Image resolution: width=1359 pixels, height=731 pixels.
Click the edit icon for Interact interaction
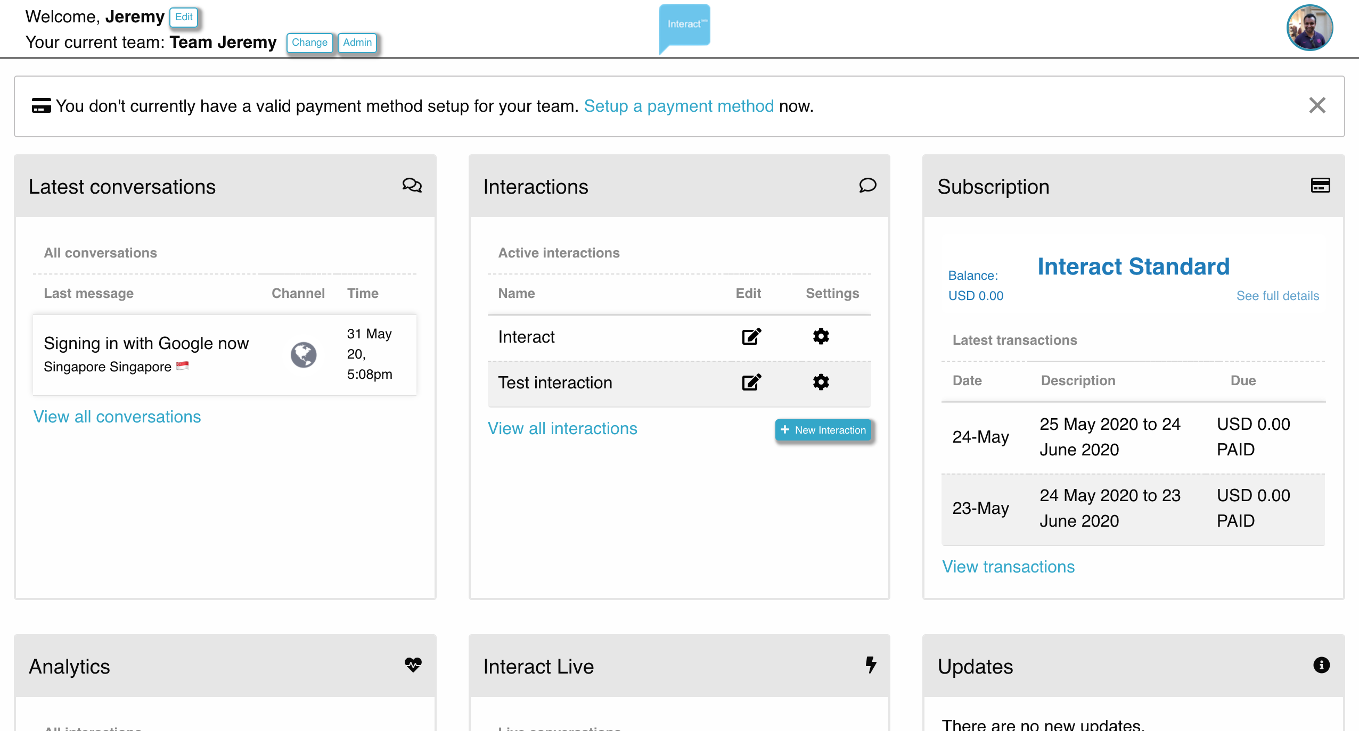(x=751, y=336)
